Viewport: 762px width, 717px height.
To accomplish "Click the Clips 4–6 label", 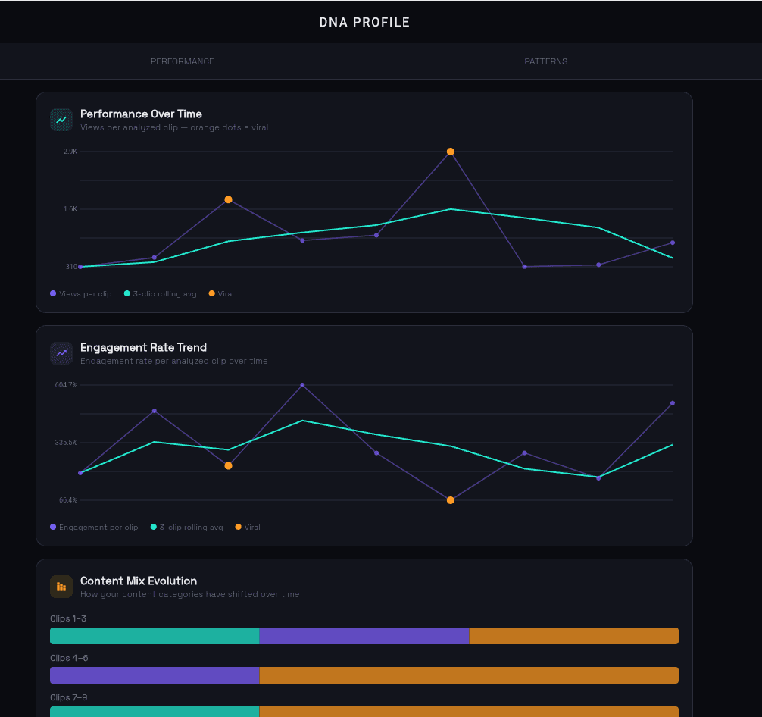I will (69, 658).
